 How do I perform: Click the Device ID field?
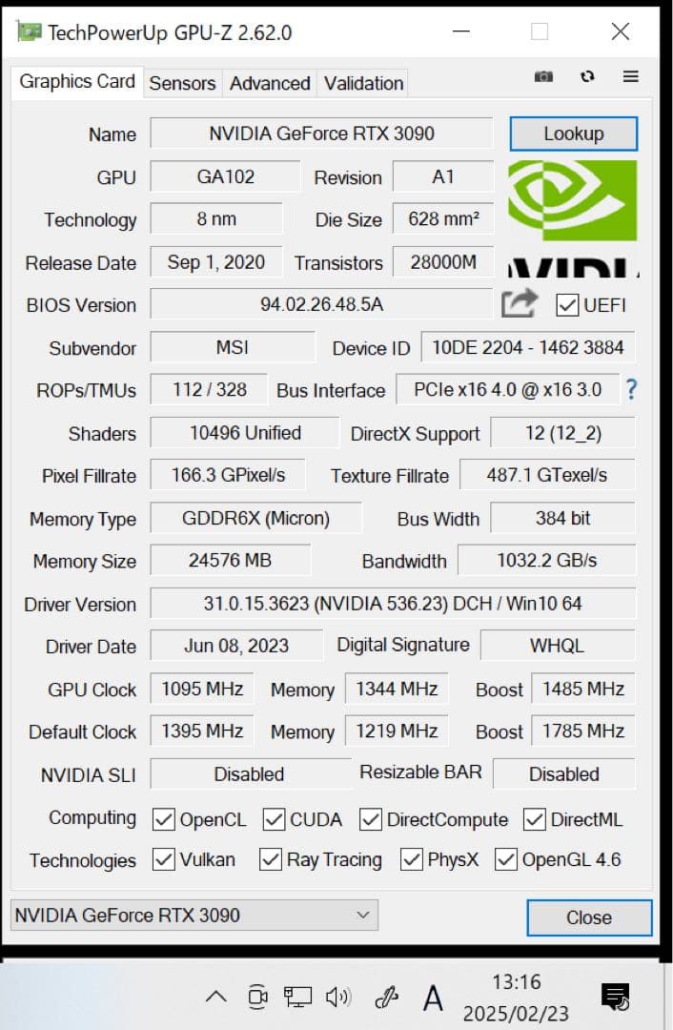click(x=528, y=347)
